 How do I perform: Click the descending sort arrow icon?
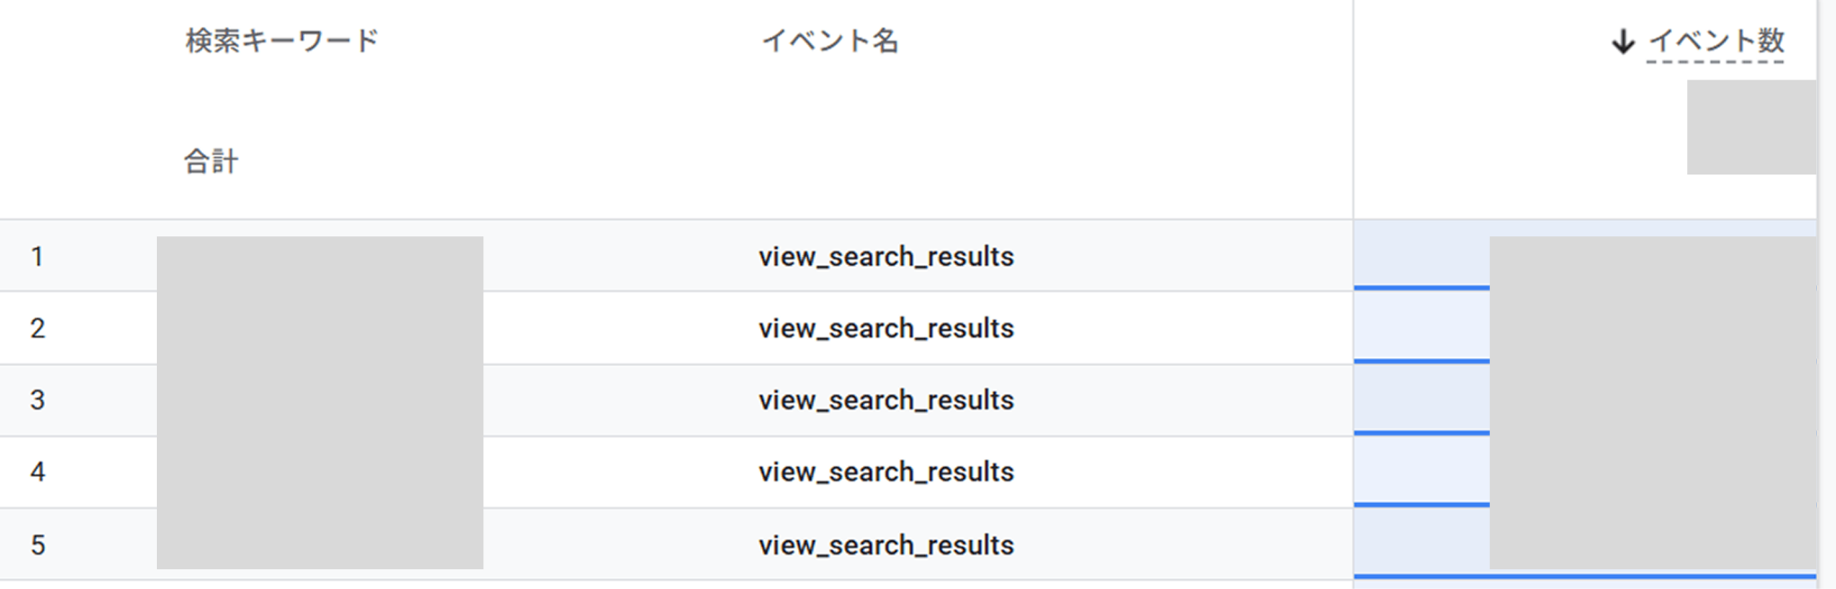click(1623, 41)
